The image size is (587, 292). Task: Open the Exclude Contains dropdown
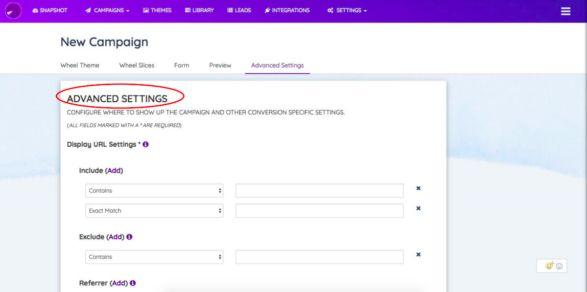coord(154,257)
